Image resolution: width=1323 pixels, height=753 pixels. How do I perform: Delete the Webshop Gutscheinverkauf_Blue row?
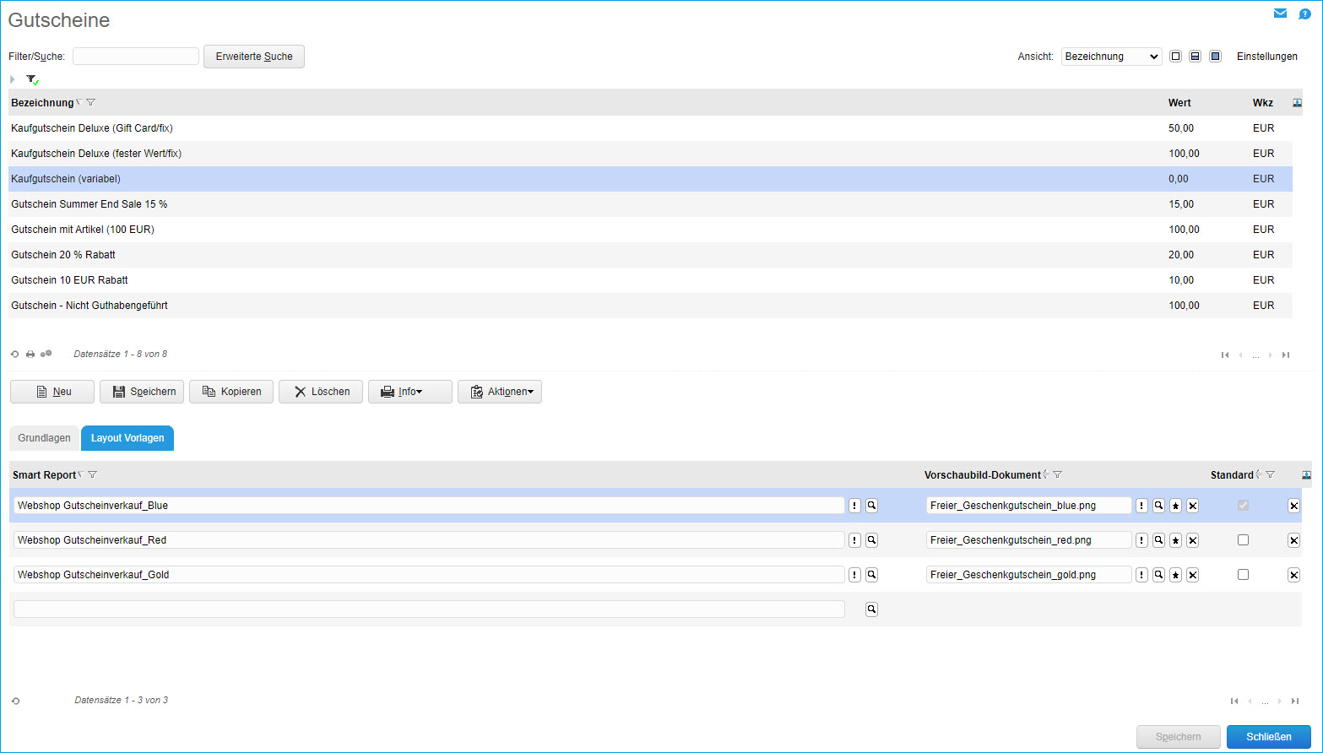point(1293,506)
